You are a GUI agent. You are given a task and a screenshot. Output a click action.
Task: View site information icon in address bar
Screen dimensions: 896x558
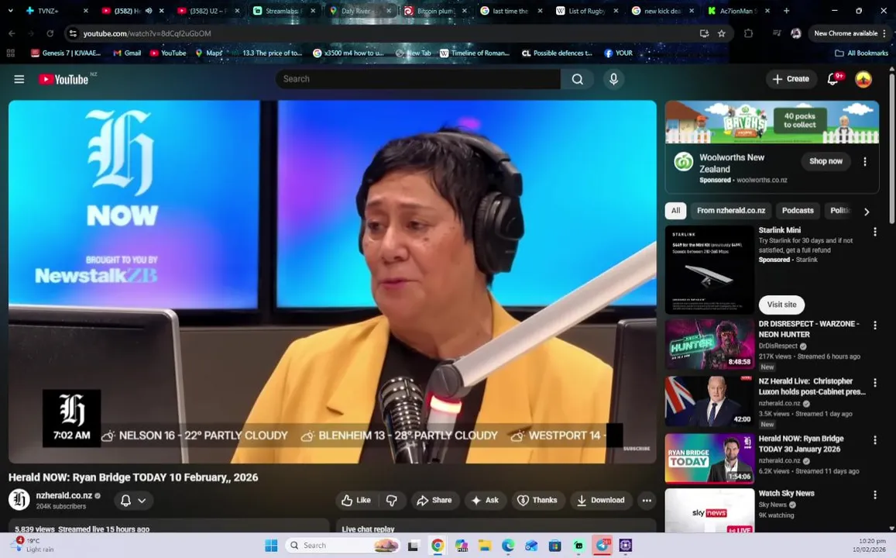pyautogui.click(x=73, y=34)
